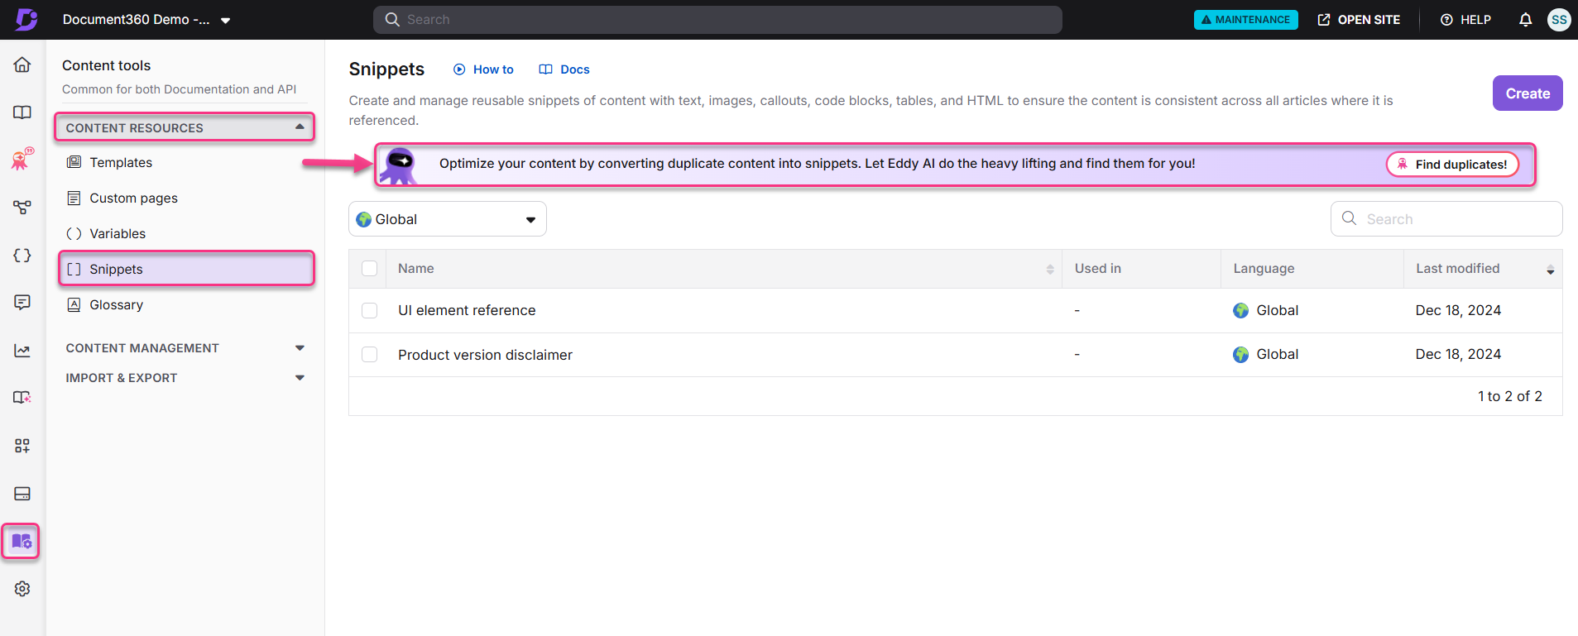
Task: Click Language column header
Action: pyautogui.click(x=1264, y=269)
